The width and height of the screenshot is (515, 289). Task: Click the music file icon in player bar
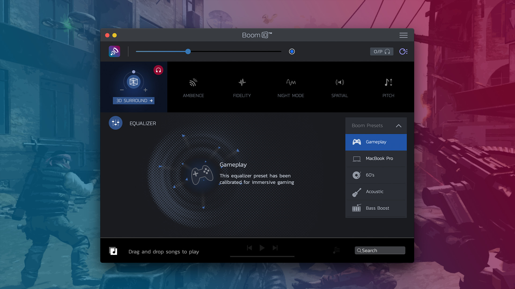point(113,251)
